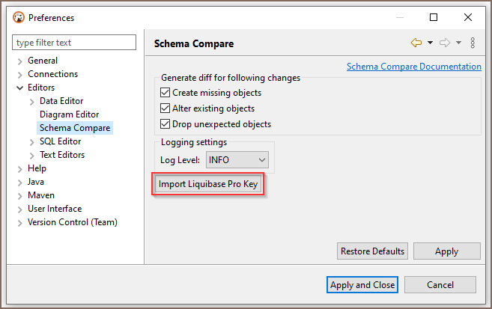
Task: Click the DBeaver icon in title bar
Action: (x=19, y=17)
